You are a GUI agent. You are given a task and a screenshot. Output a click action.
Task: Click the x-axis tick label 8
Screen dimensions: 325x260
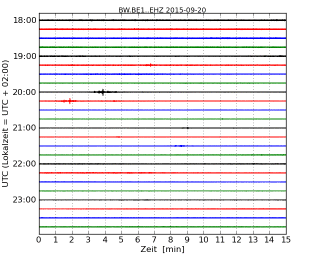click(x=170, y=240)
